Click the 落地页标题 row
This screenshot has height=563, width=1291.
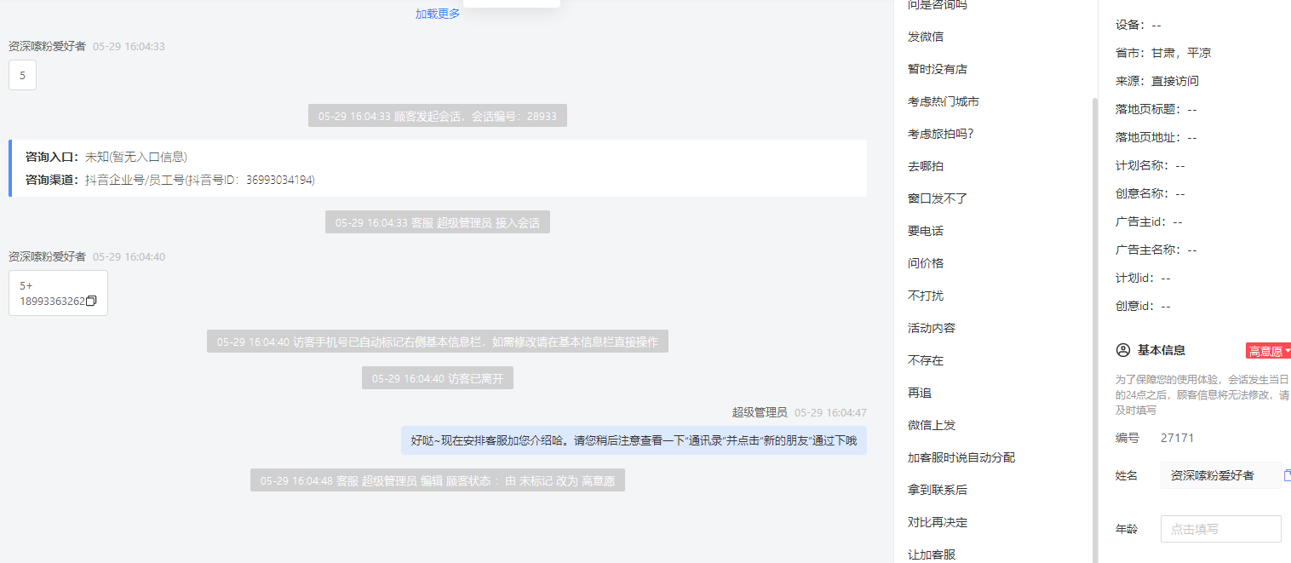[1156, 109]
